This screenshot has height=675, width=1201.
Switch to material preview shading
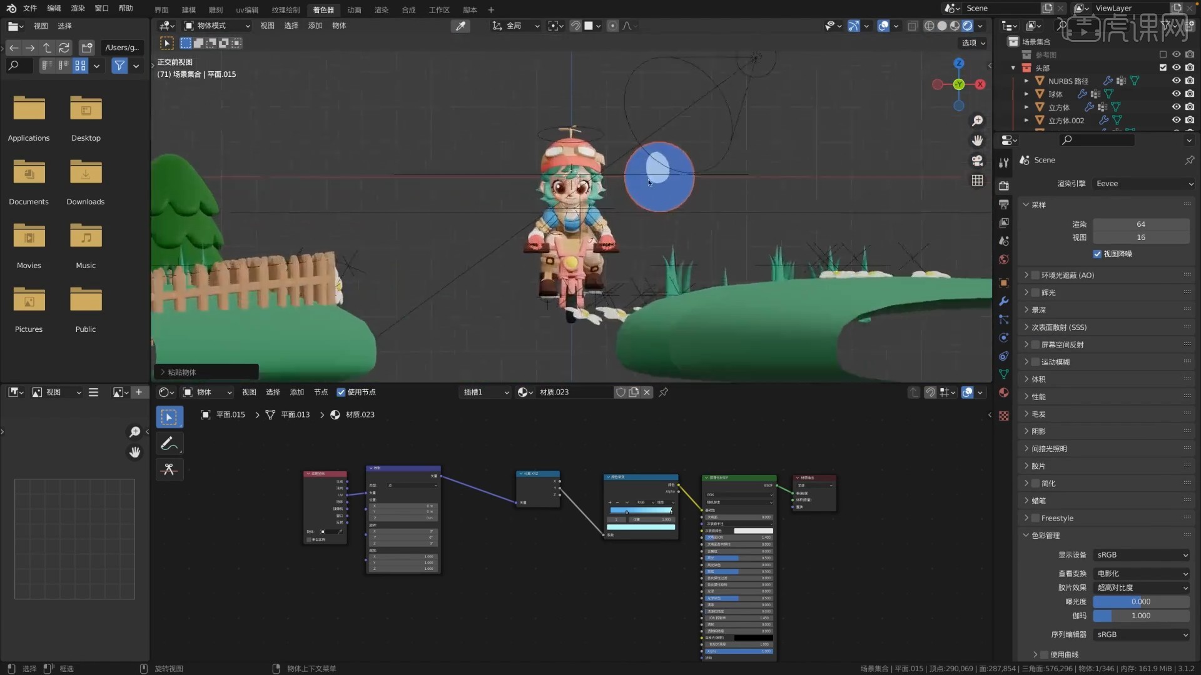955,26
